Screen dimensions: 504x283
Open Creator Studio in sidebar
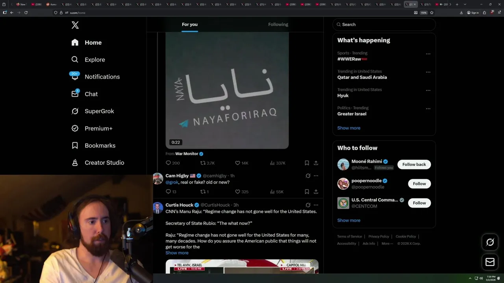98,163
